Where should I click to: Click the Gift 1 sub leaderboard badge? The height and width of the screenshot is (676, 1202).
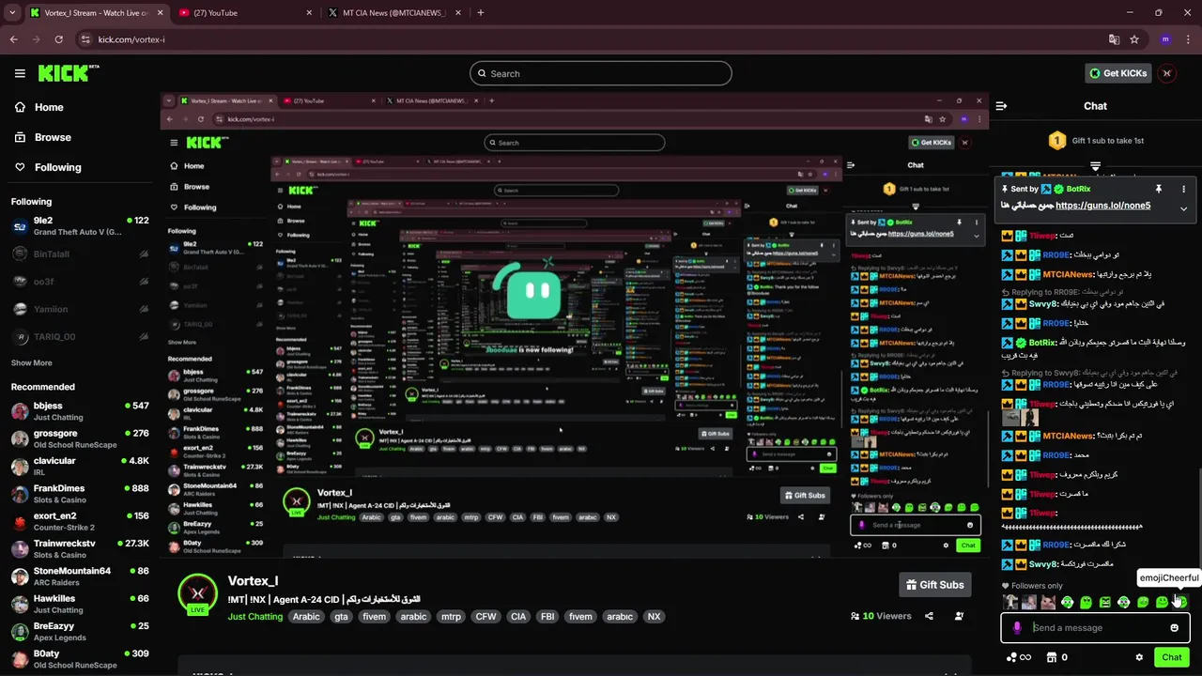(x=1057, y=141)
